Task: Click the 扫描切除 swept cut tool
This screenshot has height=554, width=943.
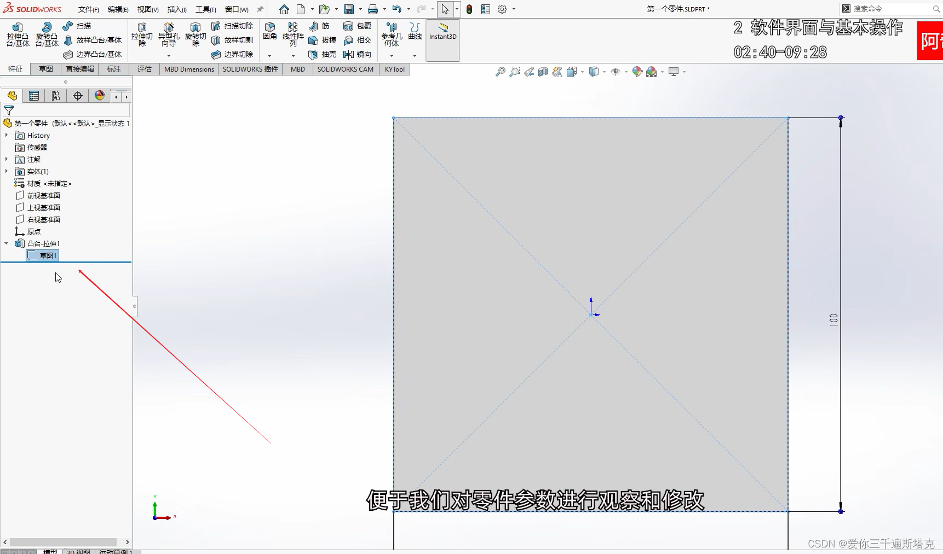Action: pyautogui.click(x=232, y=26)
